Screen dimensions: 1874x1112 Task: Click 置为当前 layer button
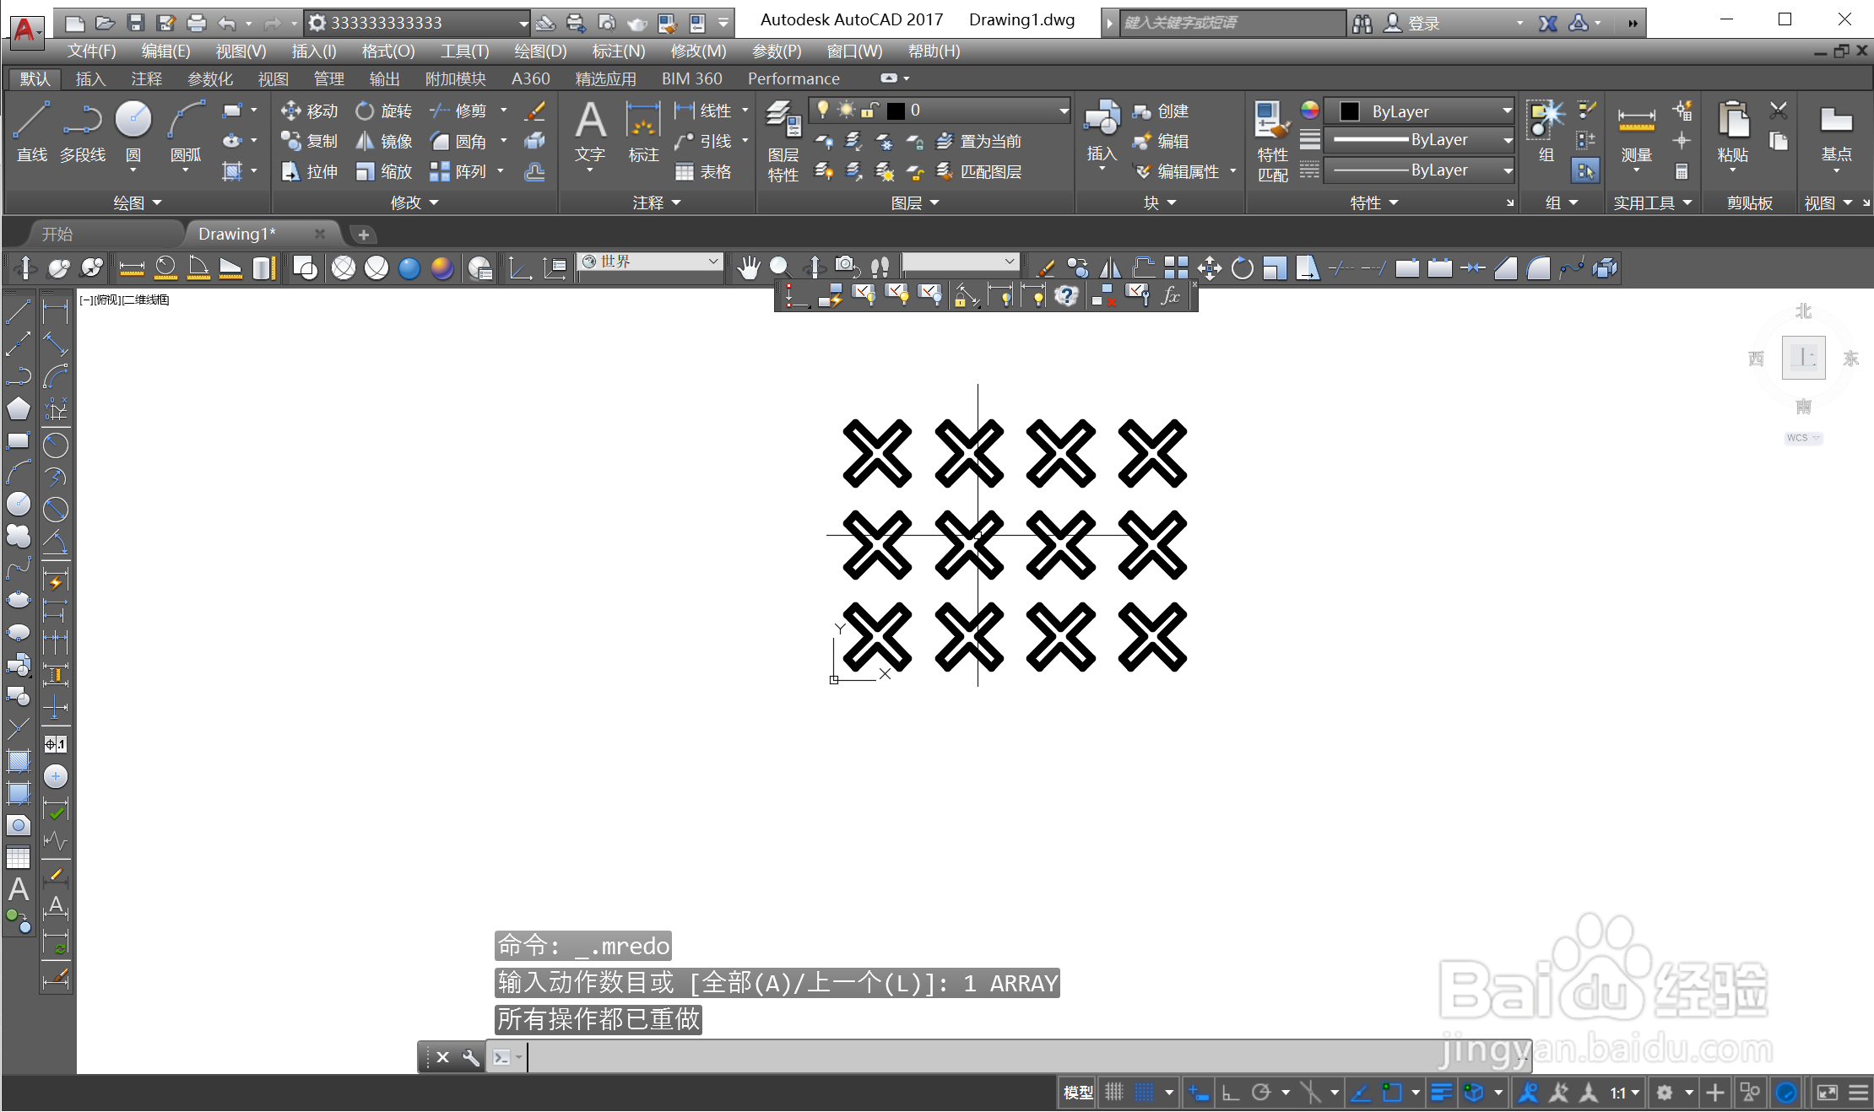979,141
